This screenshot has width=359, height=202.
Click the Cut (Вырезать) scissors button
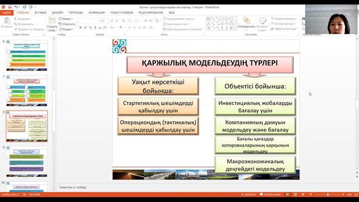click(22, 19)
